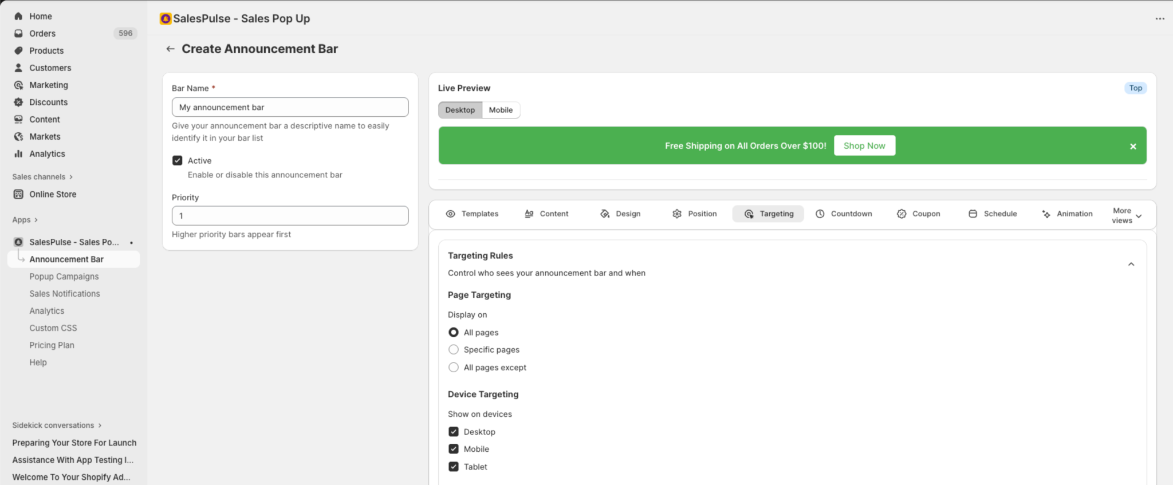Image resolution: width=1173 pixels, height=485 pixels.
Task: Click the Animation sparkle icon
Action: click(1046, 214)
